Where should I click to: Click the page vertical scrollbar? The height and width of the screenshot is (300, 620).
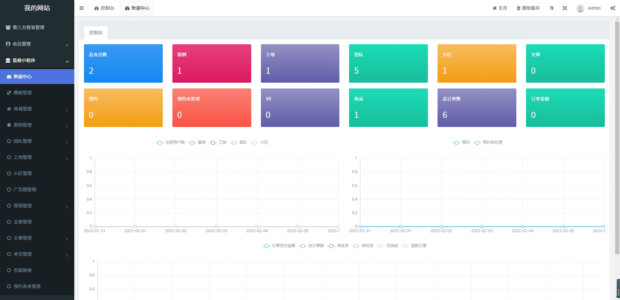pyautogui.click(x=617, y=133)
